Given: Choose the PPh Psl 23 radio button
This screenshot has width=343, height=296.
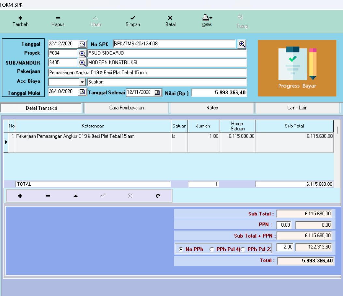Looking at the screenshot, I should point(243,249).
